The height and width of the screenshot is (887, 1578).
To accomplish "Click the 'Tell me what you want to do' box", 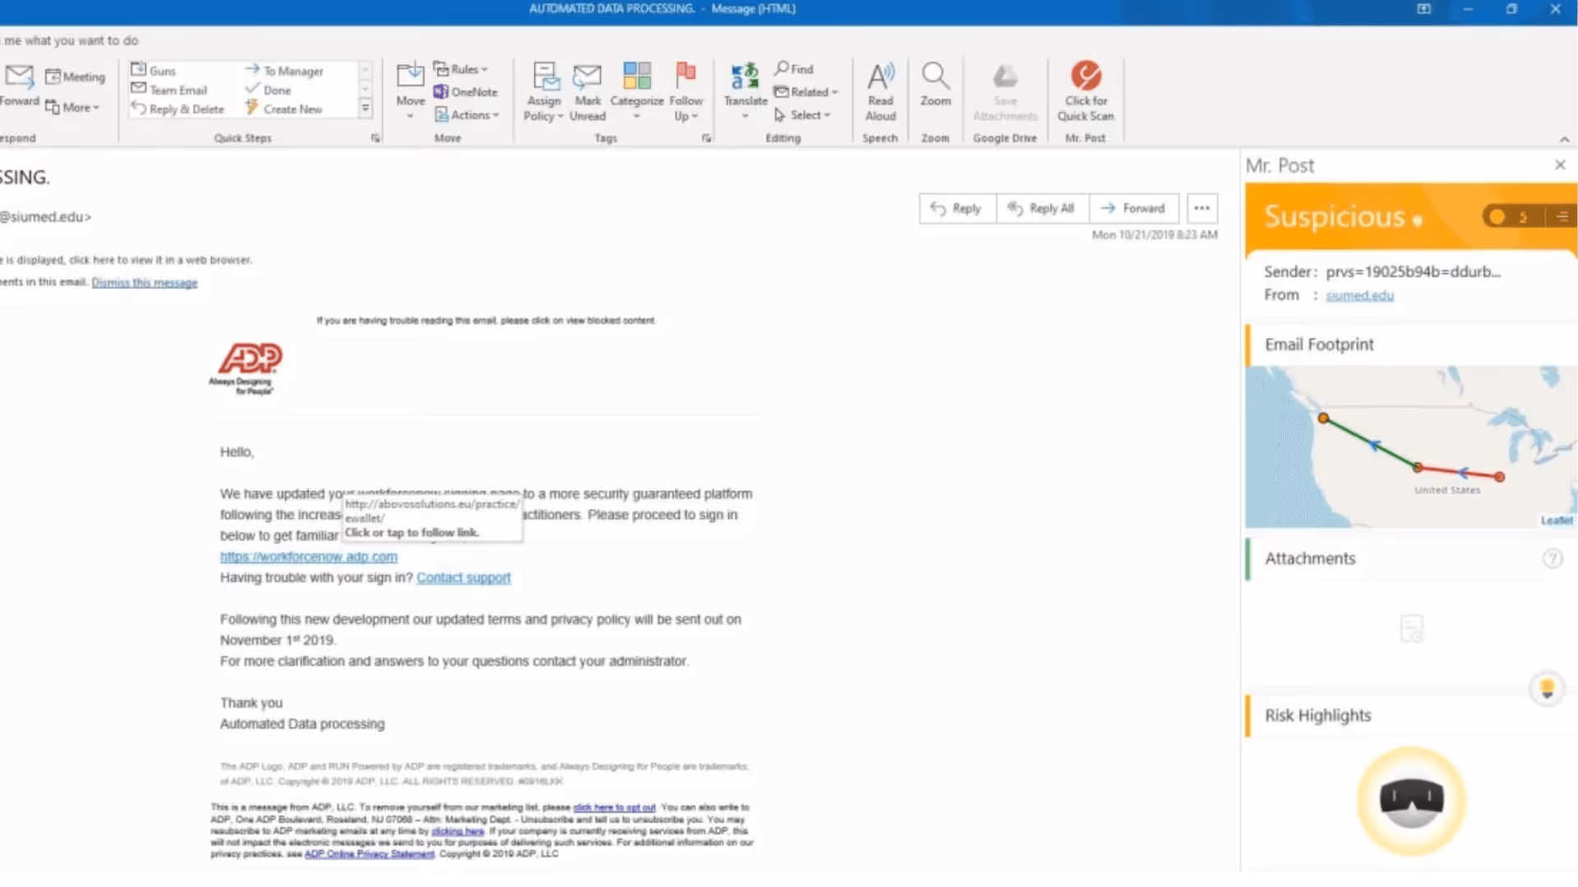I will point(71,40).
